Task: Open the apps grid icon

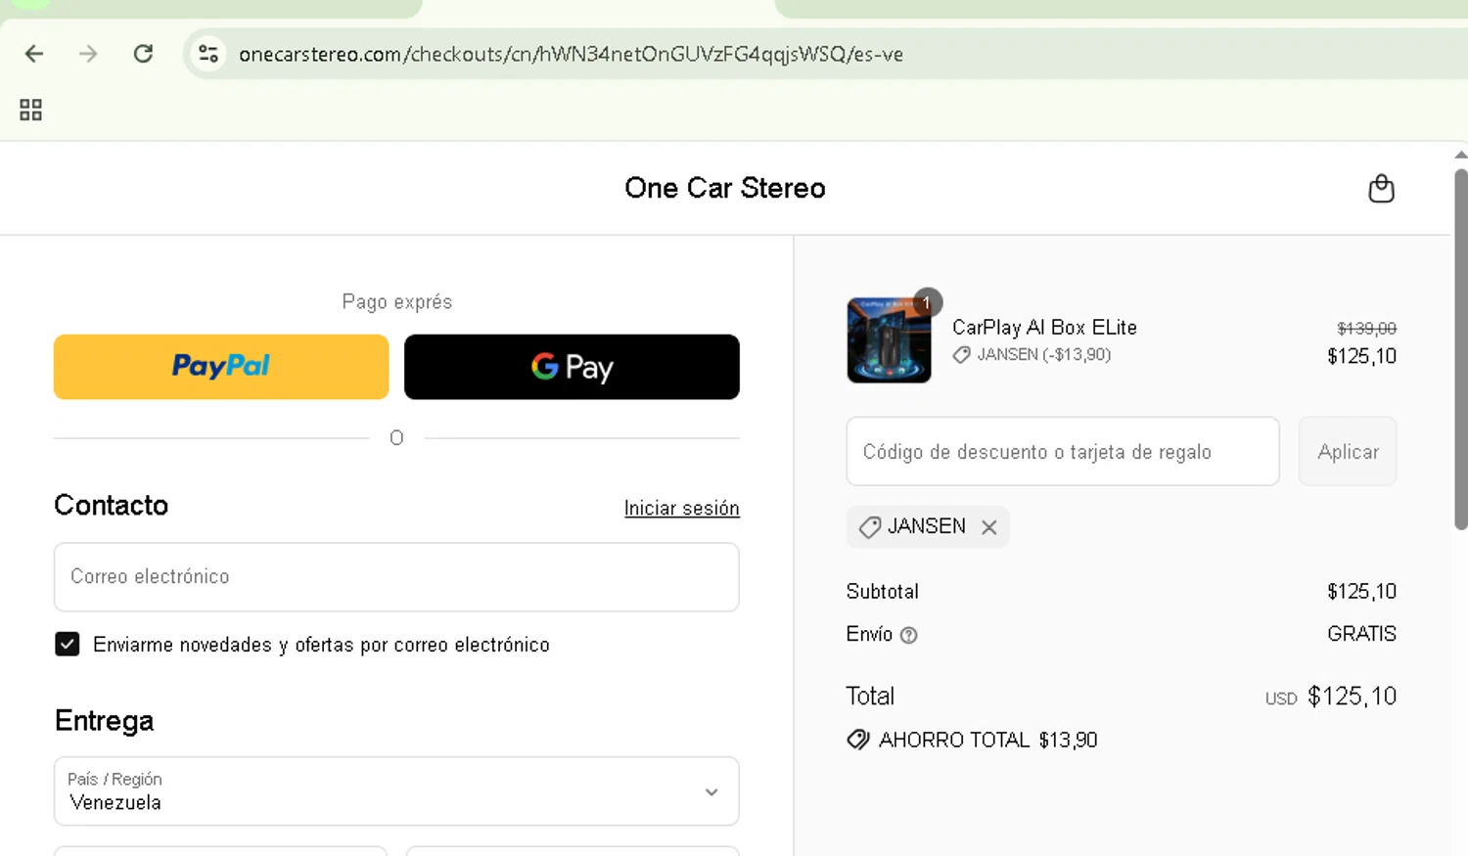Action: [x=30, y=110]
